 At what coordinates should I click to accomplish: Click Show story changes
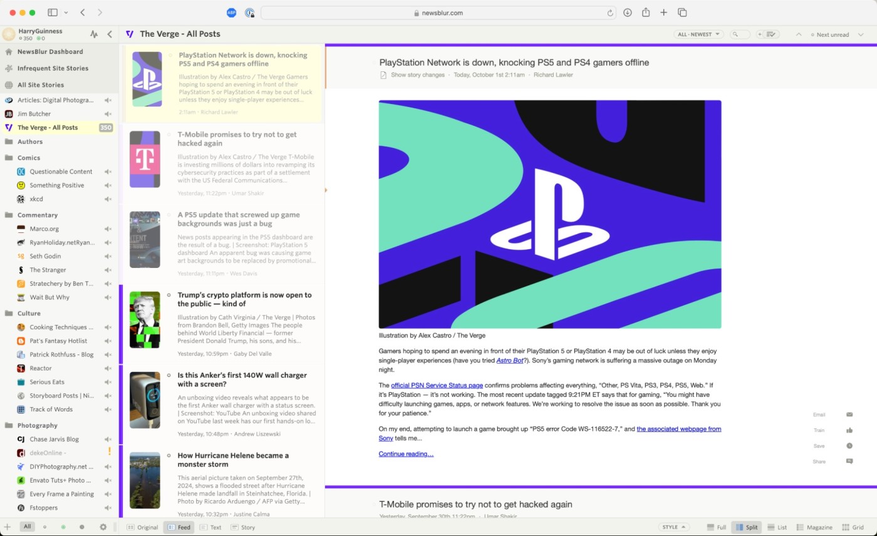click(418, 75)
